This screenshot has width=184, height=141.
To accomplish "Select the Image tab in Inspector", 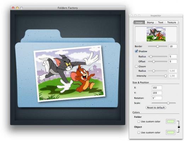I will [x=139, y=22].
